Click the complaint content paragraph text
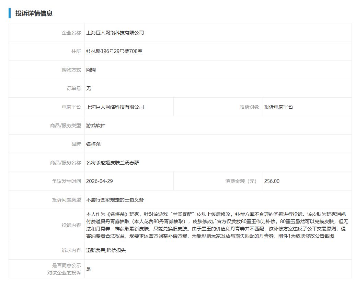 (x=217, y=225)
